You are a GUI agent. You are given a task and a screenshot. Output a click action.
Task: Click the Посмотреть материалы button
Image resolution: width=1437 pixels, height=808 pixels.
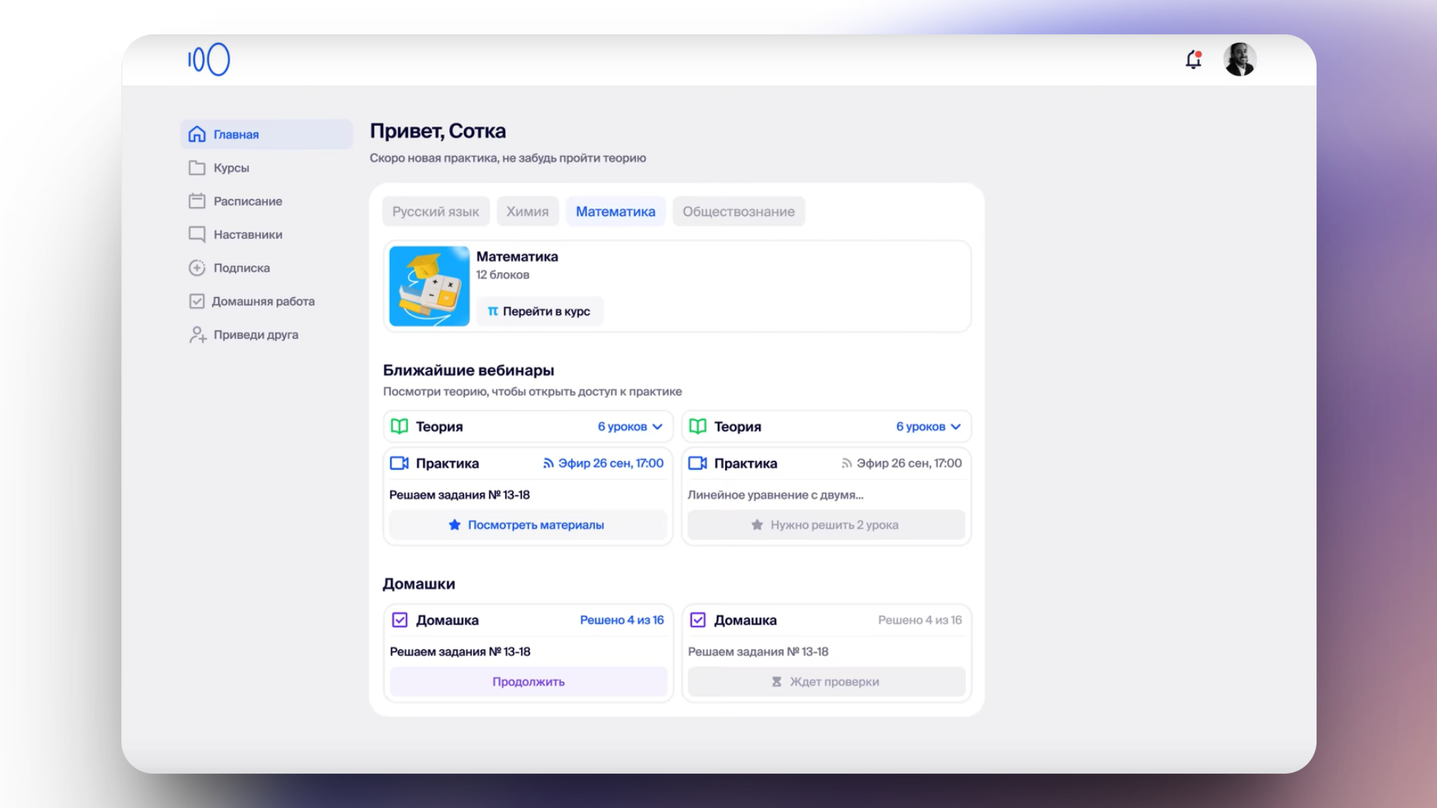pos(528,524)
